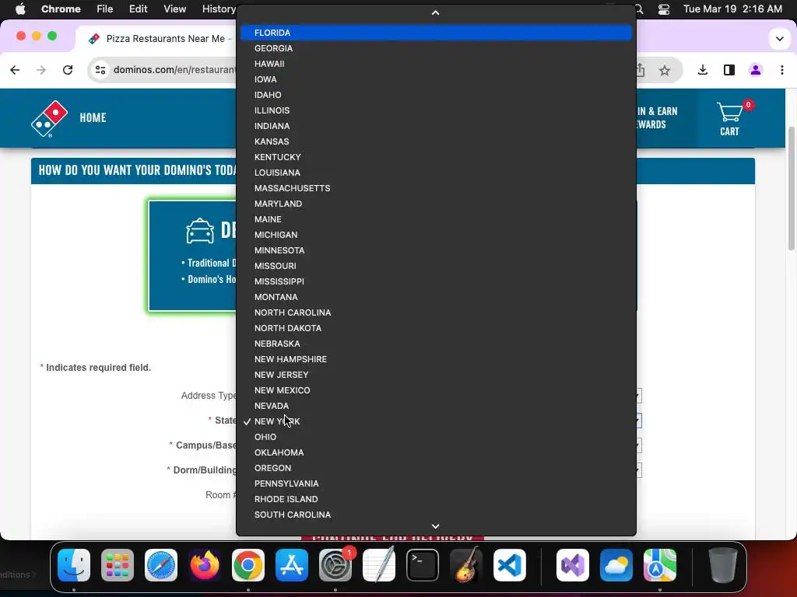Select MICHIGAN from the state list
The height and width of the screenshot is (597, 797).
click(436, 235)
